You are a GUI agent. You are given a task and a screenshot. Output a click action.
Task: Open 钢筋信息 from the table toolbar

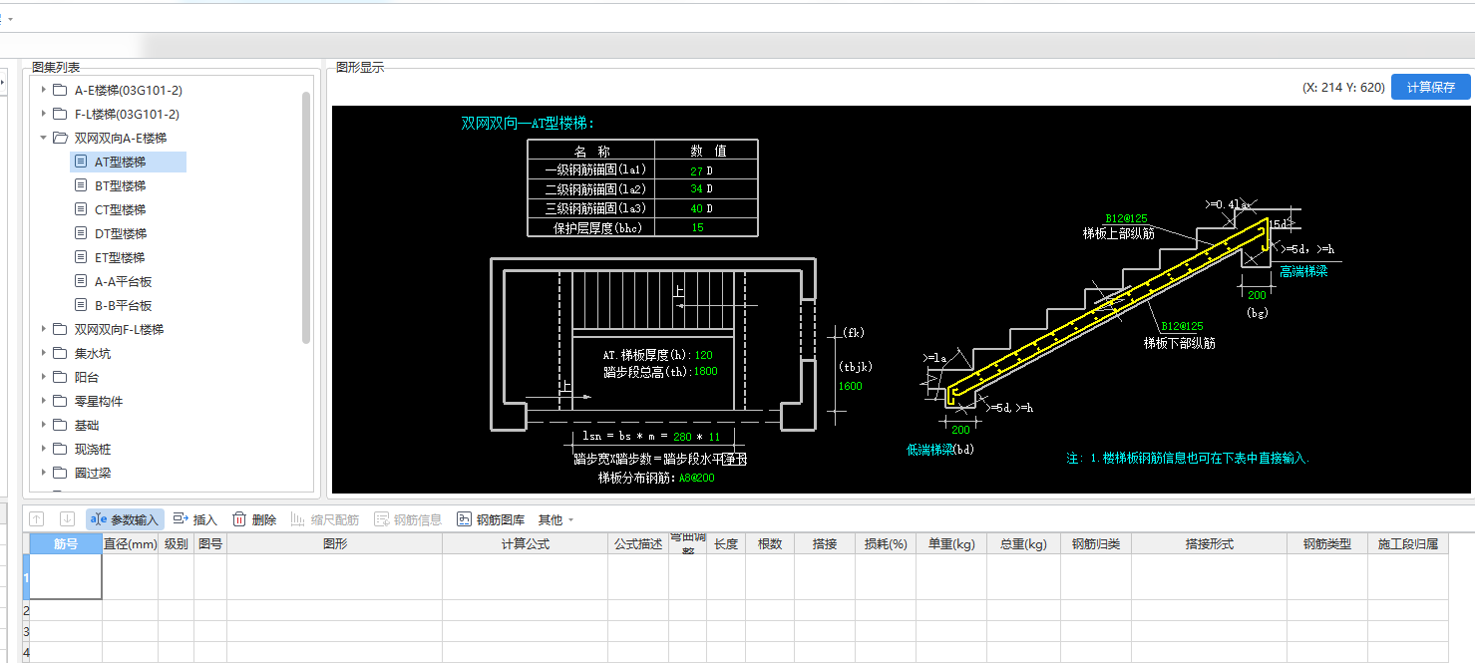[407, 519]
